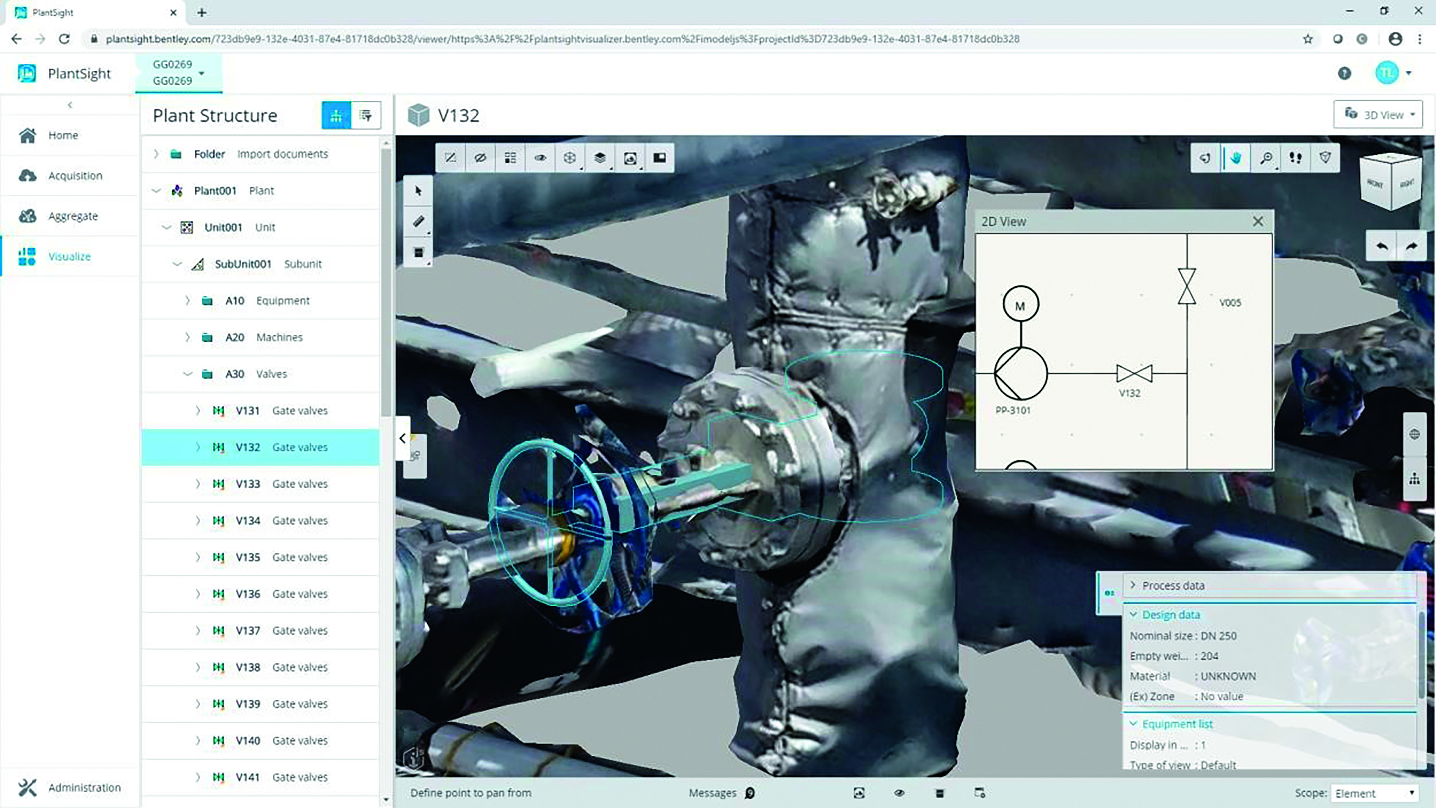This screenshot has height=808, width=1436.
Task: Select the Walk navigation tool with footprints icon
Action: pos(1296,158)
